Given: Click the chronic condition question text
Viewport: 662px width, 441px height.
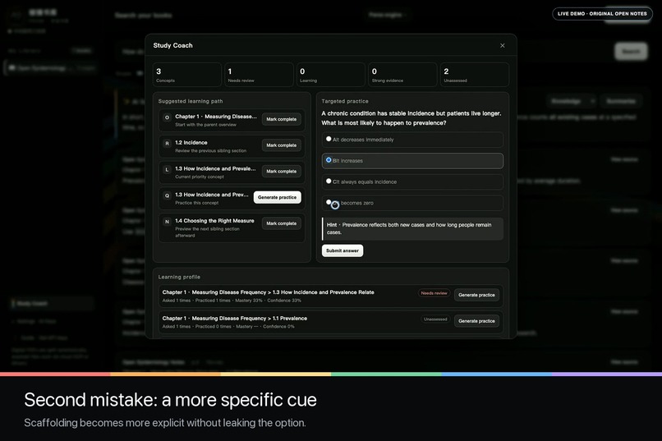Looking at the screenshot, I should pyautogui.click(x=411, y=118).
